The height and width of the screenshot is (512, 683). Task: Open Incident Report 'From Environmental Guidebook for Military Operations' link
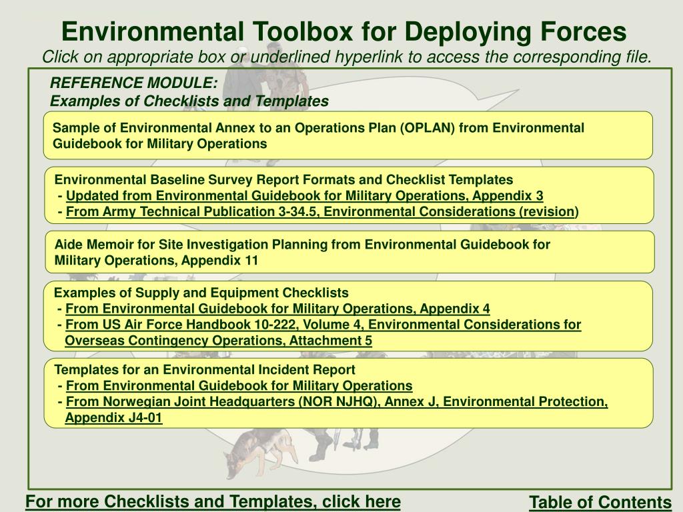239,386
